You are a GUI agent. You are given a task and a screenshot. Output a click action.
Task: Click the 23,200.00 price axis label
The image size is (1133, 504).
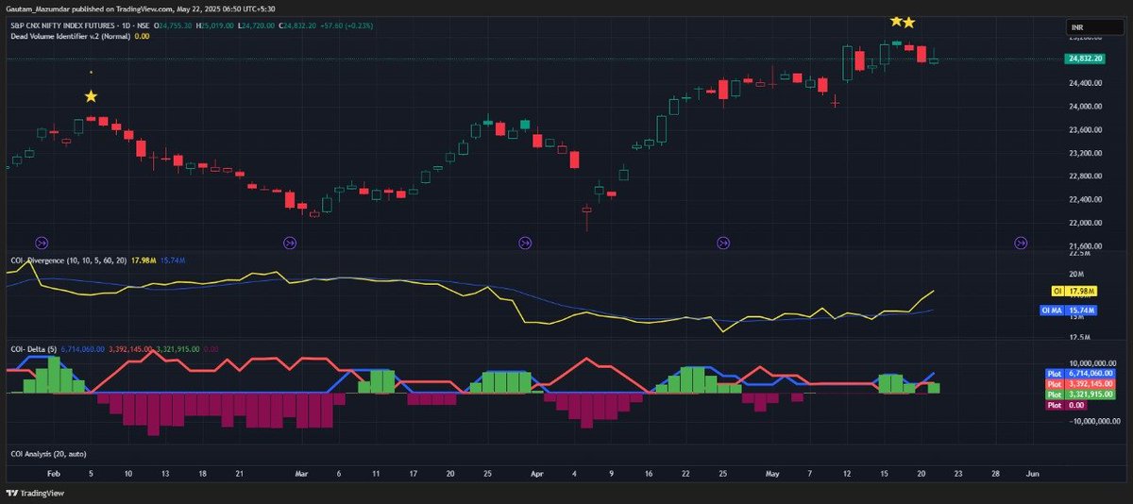click(1086, 153)
